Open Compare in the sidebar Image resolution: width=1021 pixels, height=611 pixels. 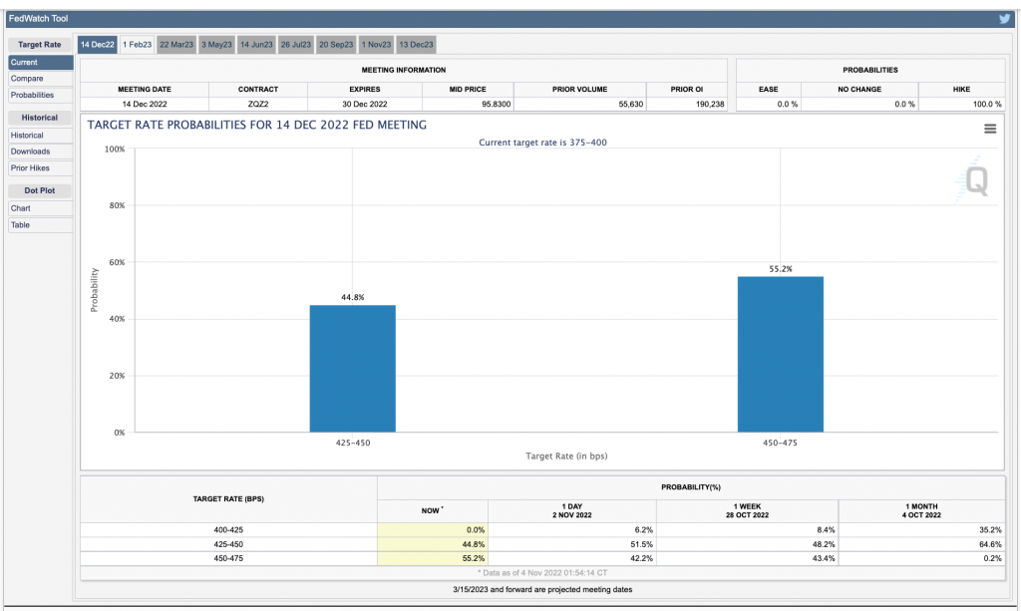point(40,79)
